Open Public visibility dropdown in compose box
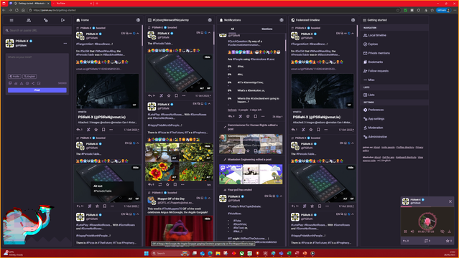The height and width of the screenshot is (258, 459). [x=14, y=76]
